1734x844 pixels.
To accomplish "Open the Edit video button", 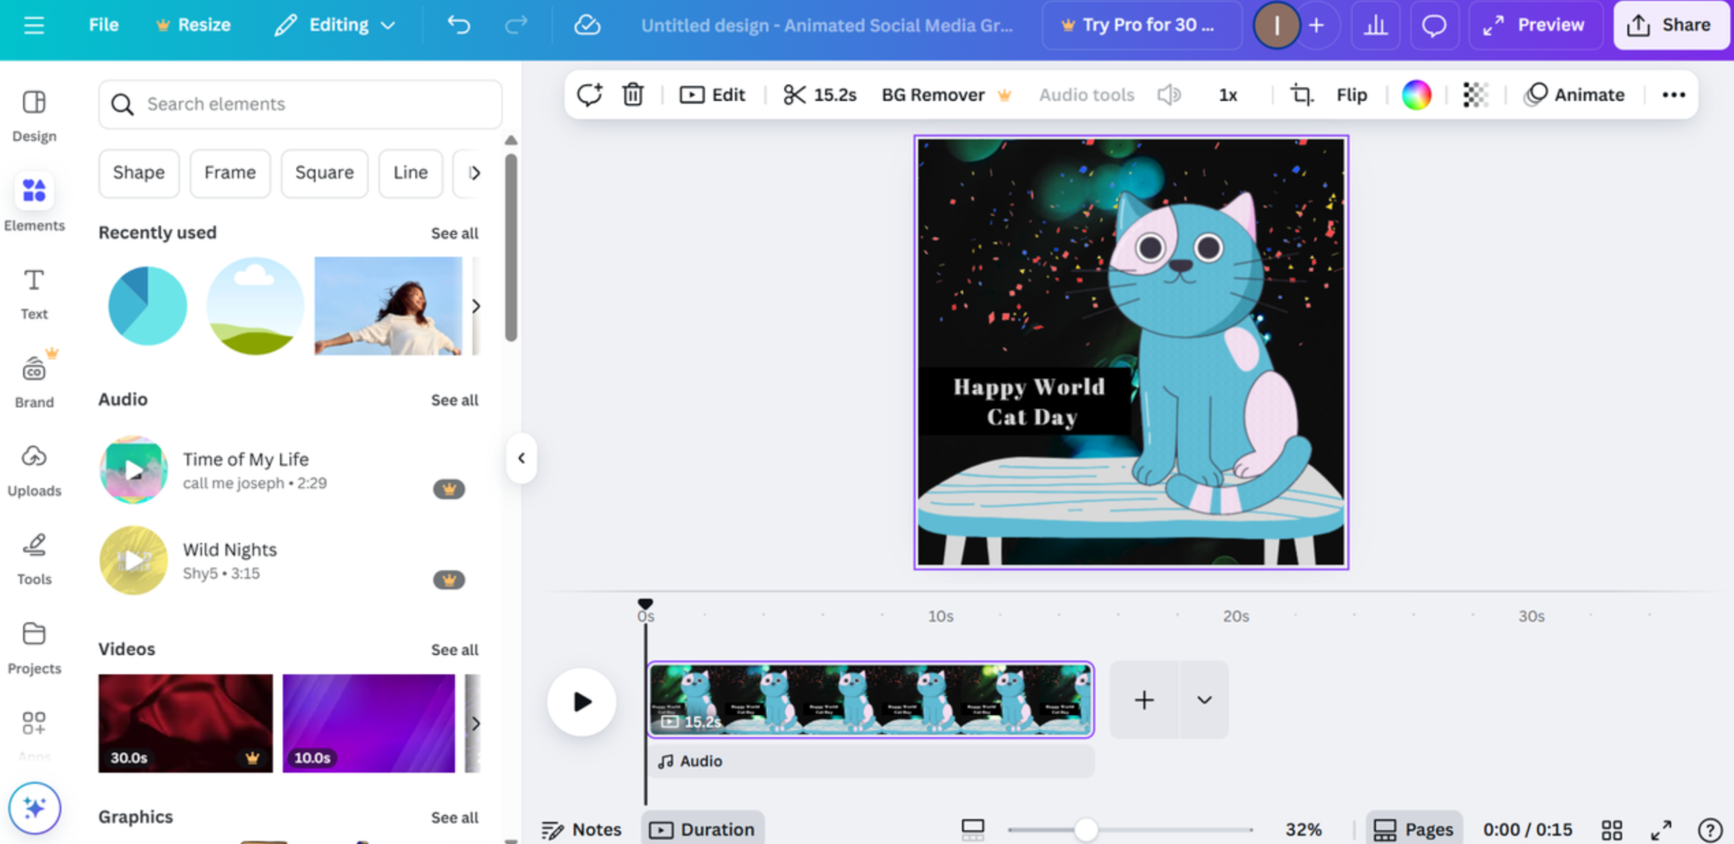I will click(x=712, y=95).
